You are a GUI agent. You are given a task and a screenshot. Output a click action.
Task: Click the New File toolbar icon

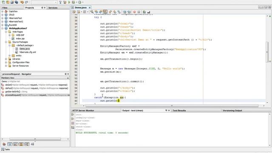click(x=3, y=2)
